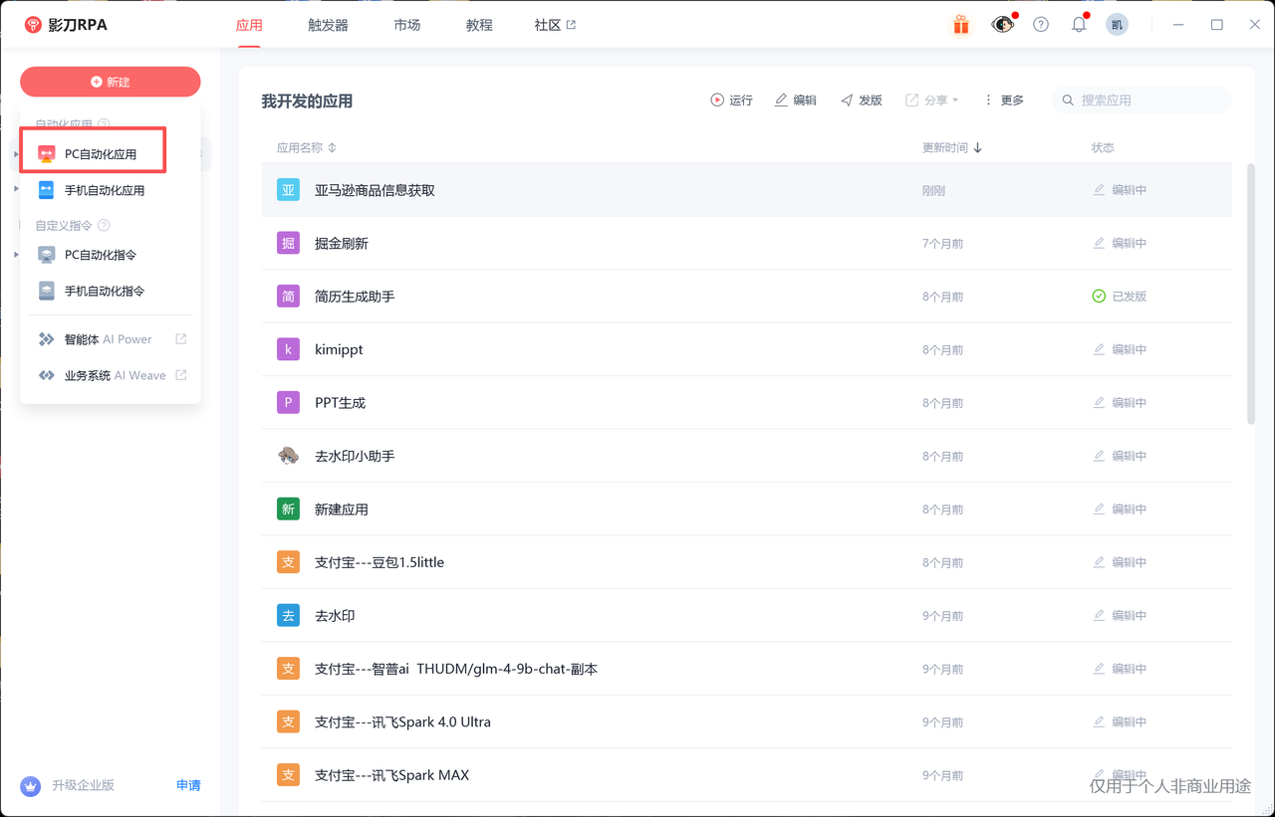Image resolution: width=1275 pixels, height=817 pixels.
Task: Open the eye mascot assistant icon
Action: coord(1002,25)
